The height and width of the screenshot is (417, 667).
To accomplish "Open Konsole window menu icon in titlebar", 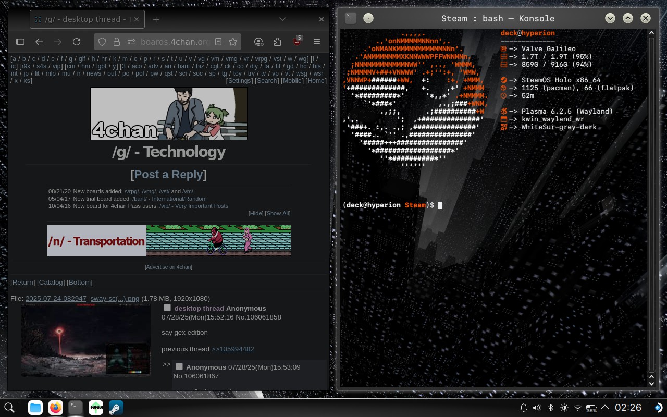I will pyautogui.click(x=351, y=18).
